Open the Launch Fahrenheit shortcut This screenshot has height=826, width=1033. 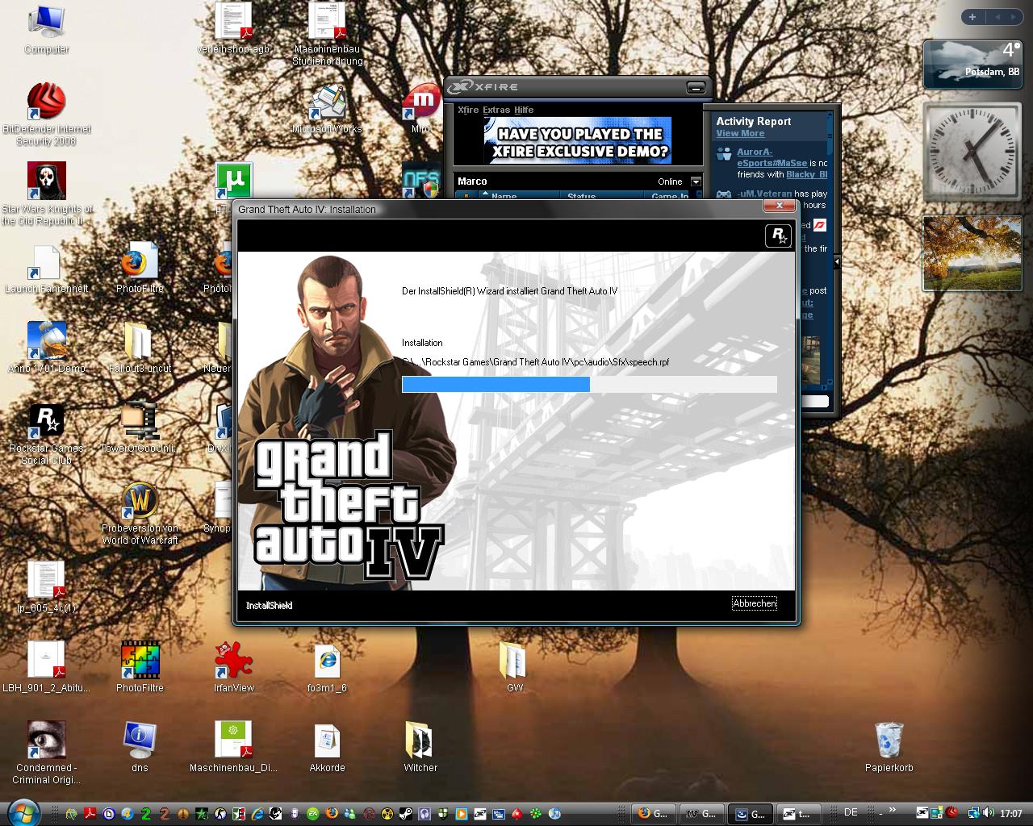point(47,270)
